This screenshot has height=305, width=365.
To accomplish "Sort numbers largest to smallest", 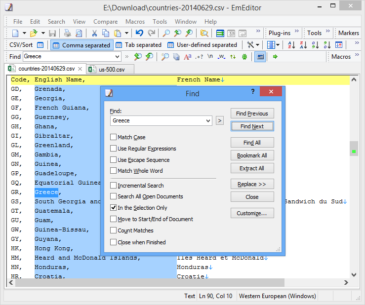I will pos(327,45).
